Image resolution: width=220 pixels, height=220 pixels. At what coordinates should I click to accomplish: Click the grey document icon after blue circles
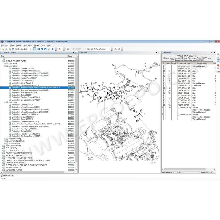tap(49, 49)
